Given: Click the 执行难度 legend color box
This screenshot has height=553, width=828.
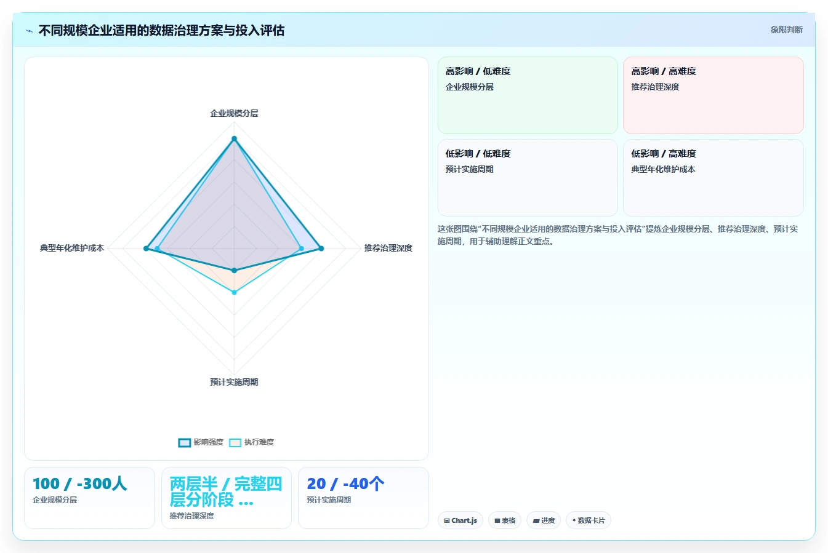Looking at the screenshot, I should pos(235,443).
